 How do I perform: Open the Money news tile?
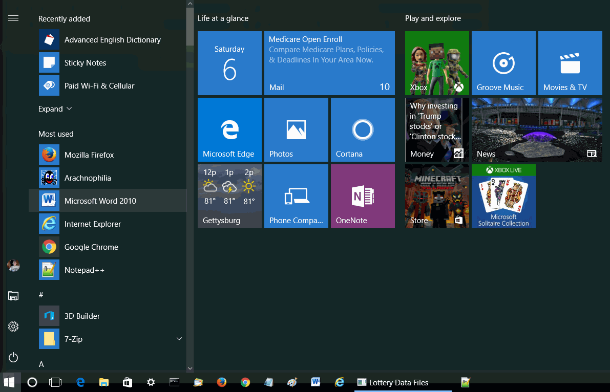(x=437, y=129)
